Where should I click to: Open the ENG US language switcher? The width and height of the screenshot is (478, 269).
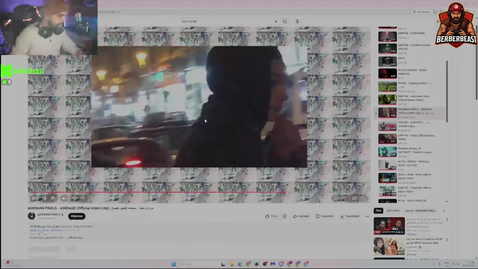pos(447,264)
